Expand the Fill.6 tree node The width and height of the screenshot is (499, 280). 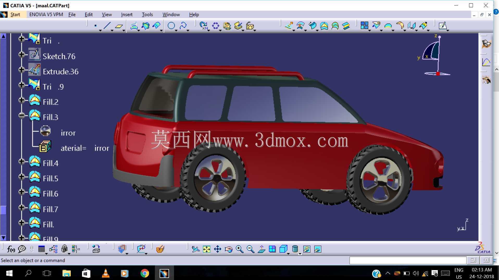22,192
